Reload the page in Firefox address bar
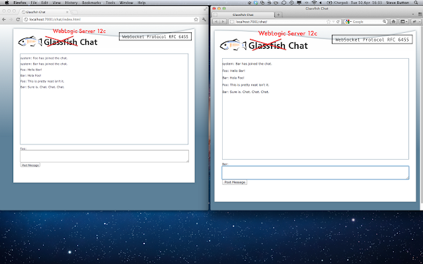The image size is (423, 264). 338,22
